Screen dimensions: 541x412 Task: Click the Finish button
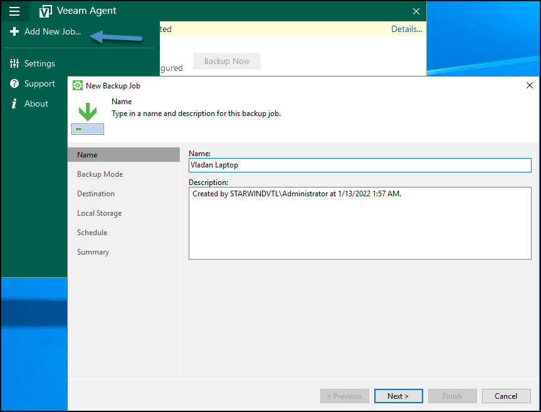pyautogui.click(x=453, y=396)
